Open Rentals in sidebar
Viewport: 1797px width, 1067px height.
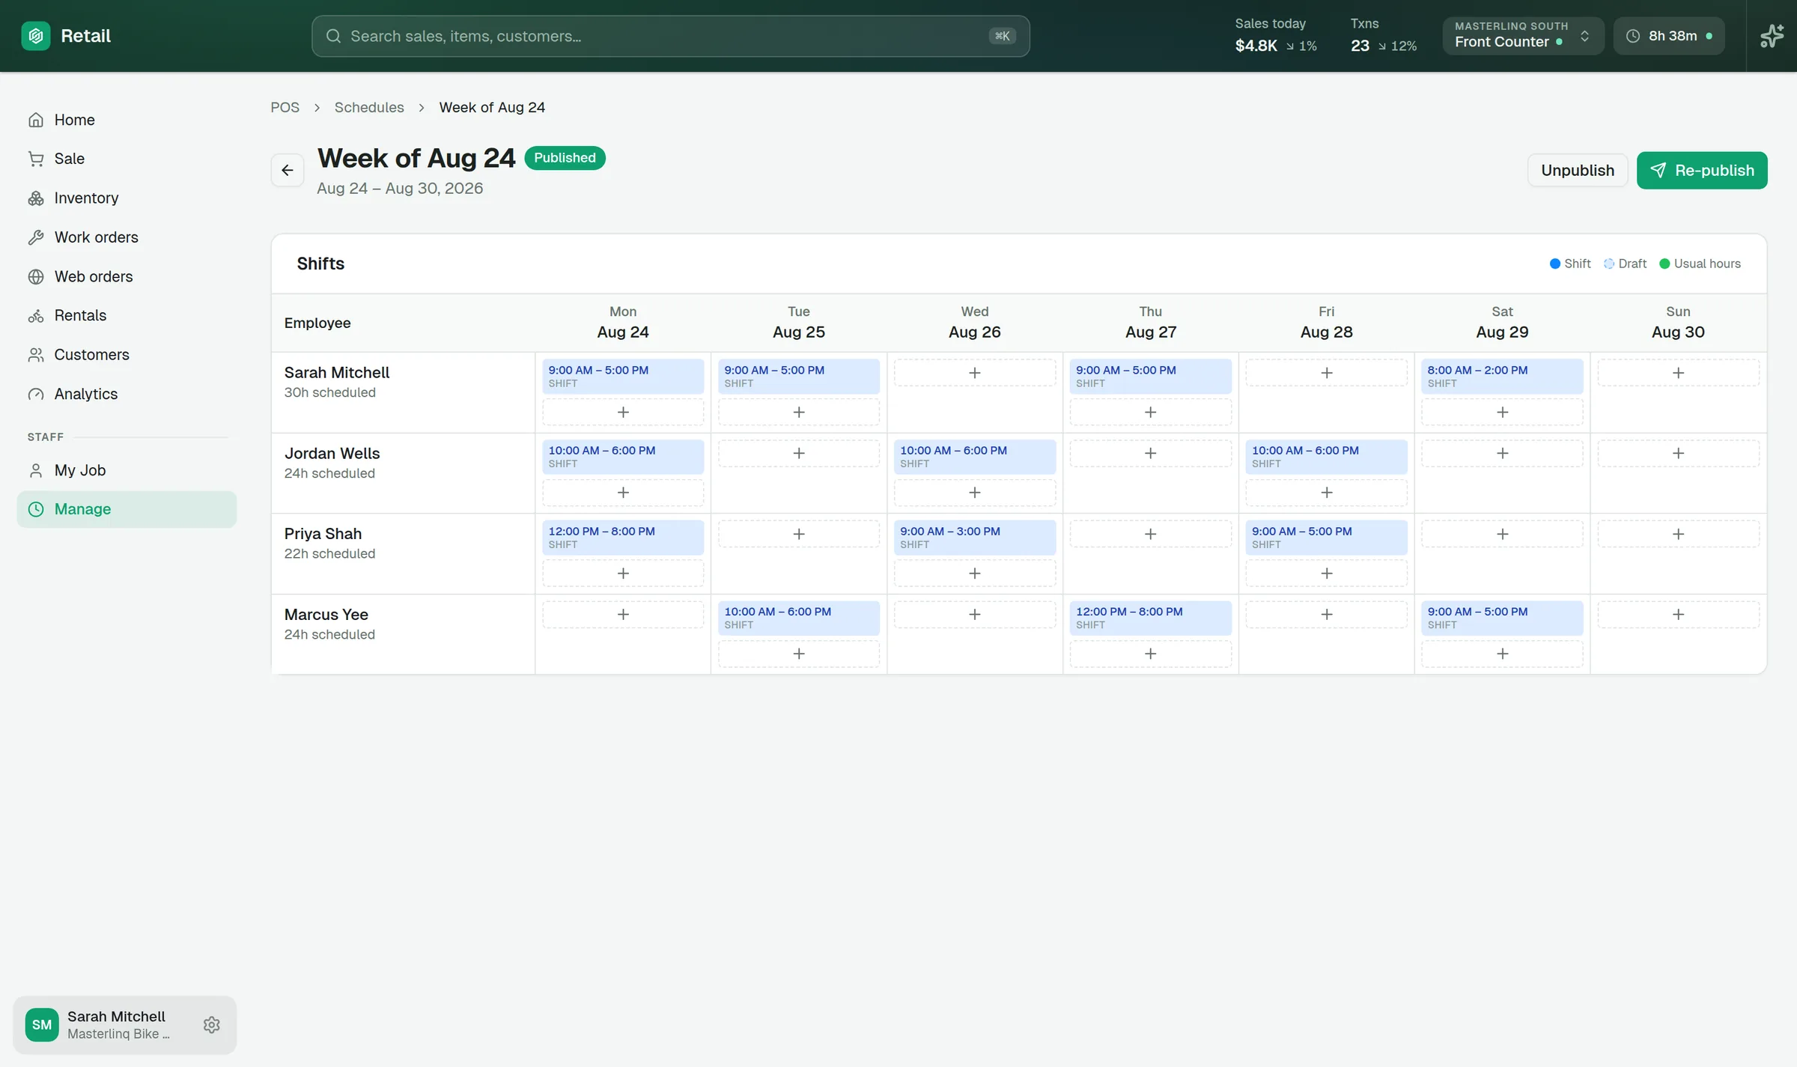pyautogui.click(x=127, y=316)
